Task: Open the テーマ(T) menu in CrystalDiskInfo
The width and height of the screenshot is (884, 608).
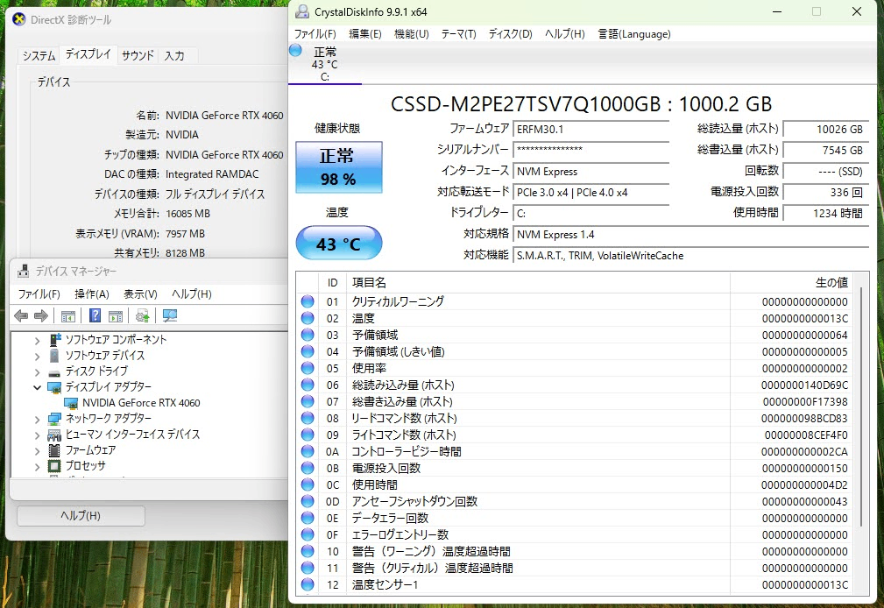Action: coord(458,34)
